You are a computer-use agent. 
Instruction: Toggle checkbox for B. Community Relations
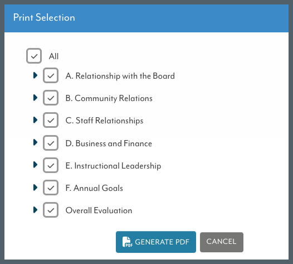tap(51, 98)
